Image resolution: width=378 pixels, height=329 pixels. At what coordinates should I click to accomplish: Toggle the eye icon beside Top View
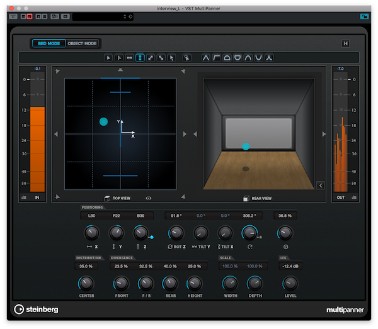click(x=149, y=198)
